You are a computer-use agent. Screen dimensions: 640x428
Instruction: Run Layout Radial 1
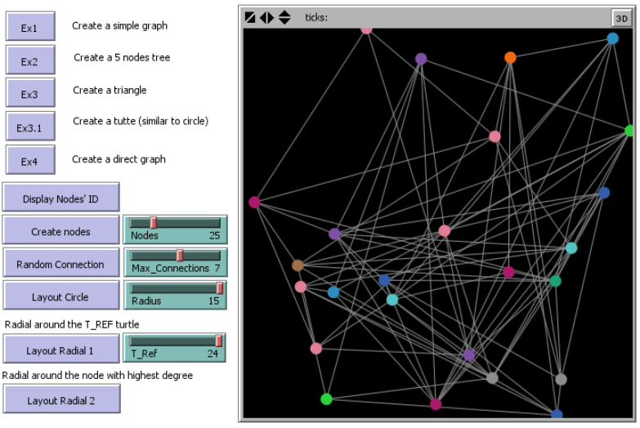[60, 350]
